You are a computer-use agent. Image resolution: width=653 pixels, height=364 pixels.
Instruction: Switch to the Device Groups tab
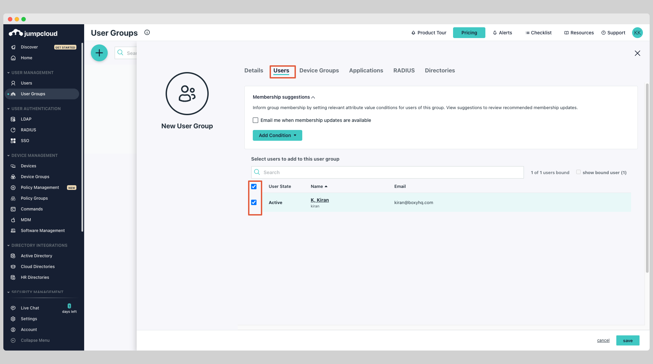[x=319, y=70]
